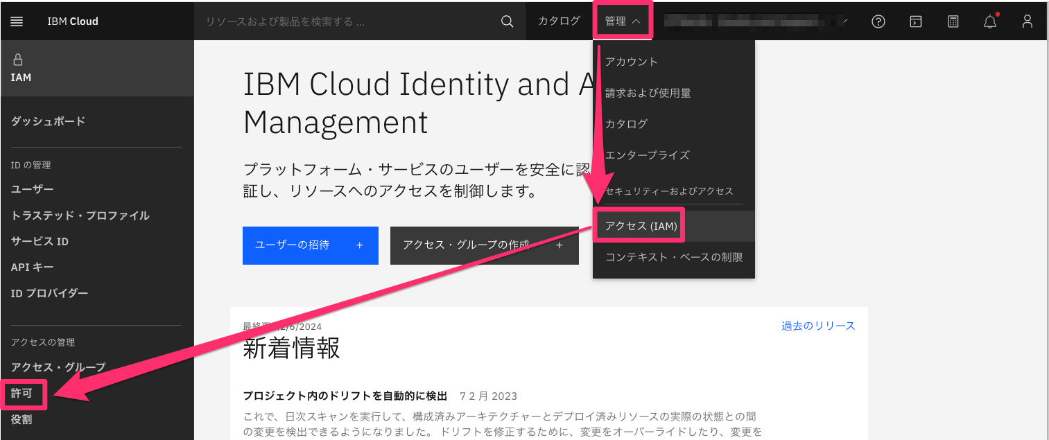This screenshot has height=440, width=1049.
Task: Select カタログ in 管理 dropdown menu
Action: (x=626, y=124)
